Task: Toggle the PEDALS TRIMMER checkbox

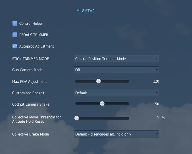Action: click(x=15, y=35)
